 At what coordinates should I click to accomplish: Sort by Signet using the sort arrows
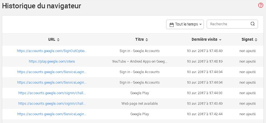256,40
